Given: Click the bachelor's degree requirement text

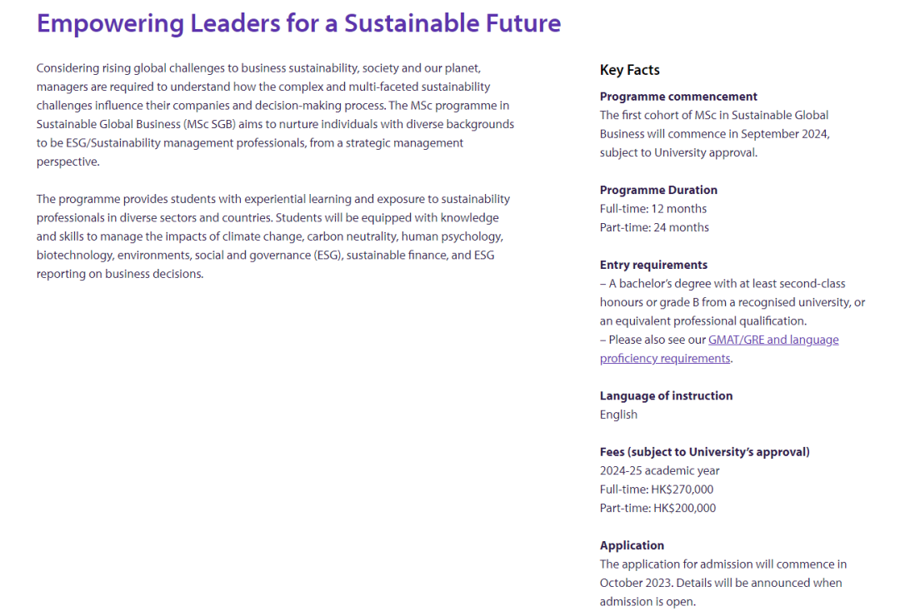Looking at the screenshot, I should pos(732,302).
